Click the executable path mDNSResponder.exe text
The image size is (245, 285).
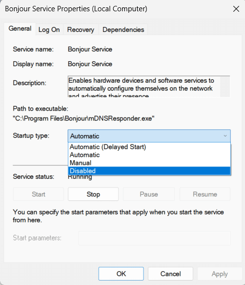[x=83, y=119]
